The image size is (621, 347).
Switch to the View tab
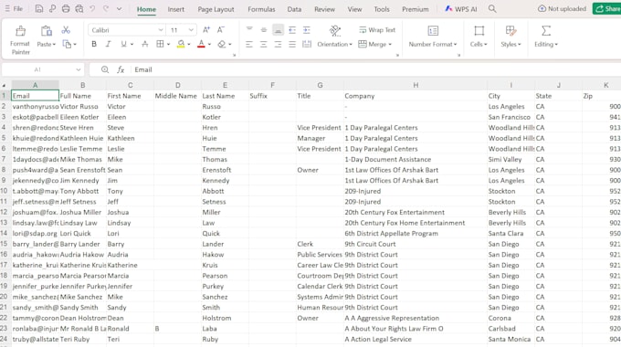tap(354, 9)
